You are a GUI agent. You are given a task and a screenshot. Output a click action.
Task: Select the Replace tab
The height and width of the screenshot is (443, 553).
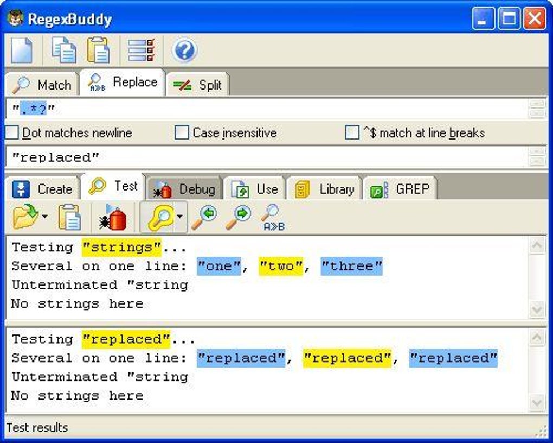(123, 83)
